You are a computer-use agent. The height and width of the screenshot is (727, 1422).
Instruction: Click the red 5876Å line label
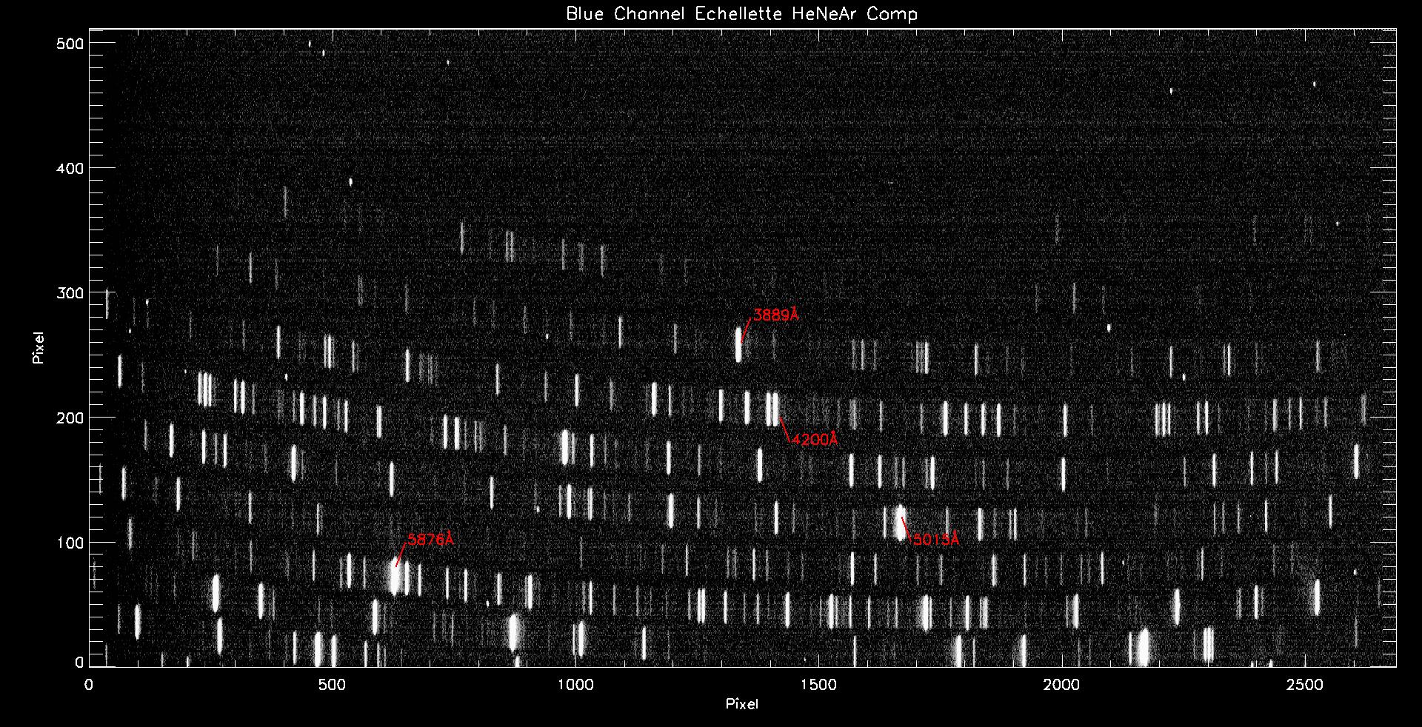430,540
